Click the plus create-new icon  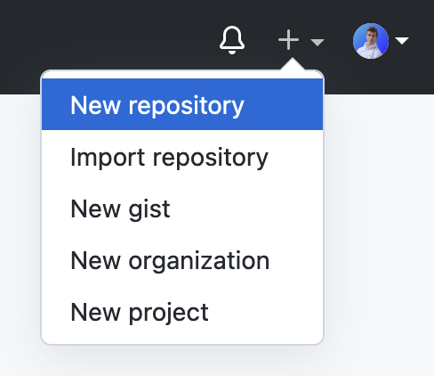[288, 40]
